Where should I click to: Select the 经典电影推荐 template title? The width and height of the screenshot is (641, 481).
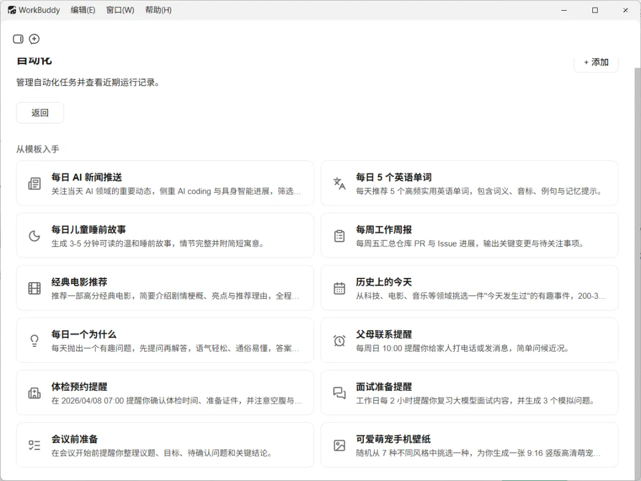(80, 282)
